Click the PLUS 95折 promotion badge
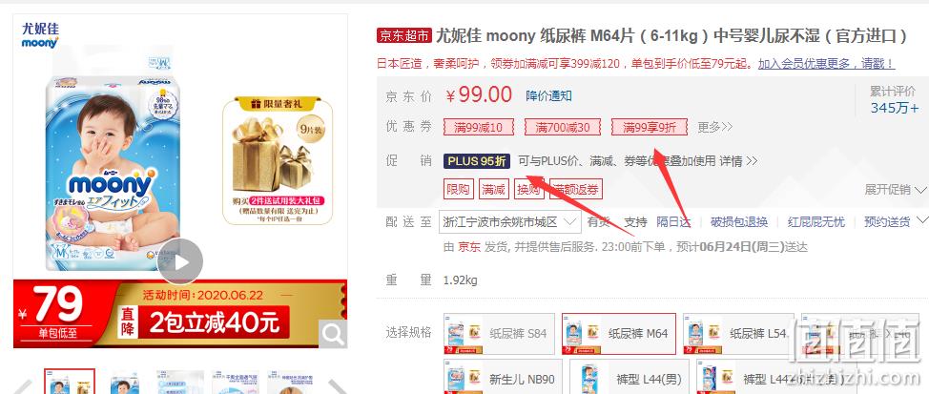929x394 pixels. tap(477, 160)
